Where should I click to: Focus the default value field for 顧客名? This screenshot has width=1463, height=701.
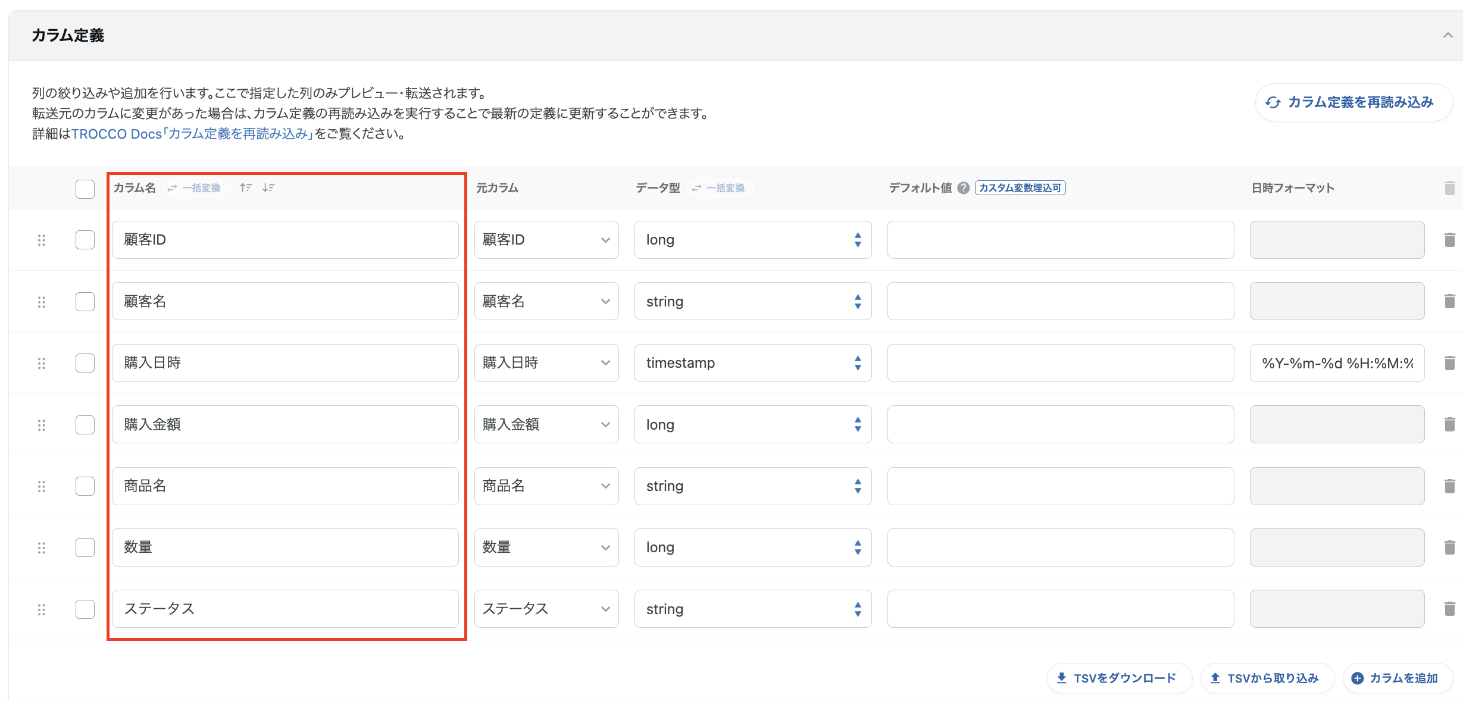pos(1061,301)
